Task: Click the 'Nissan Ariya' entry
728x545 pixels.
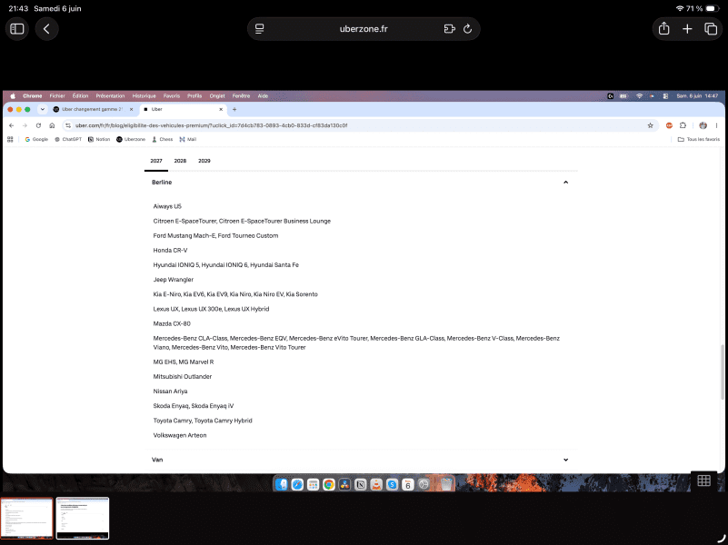Action: click(170, 391)
